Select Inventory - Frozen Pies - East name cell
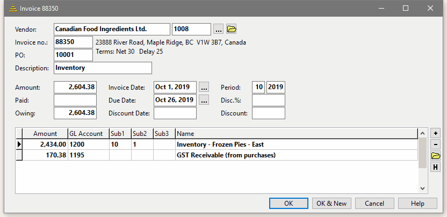The image size is (447, 217). [x=297, y=144]
